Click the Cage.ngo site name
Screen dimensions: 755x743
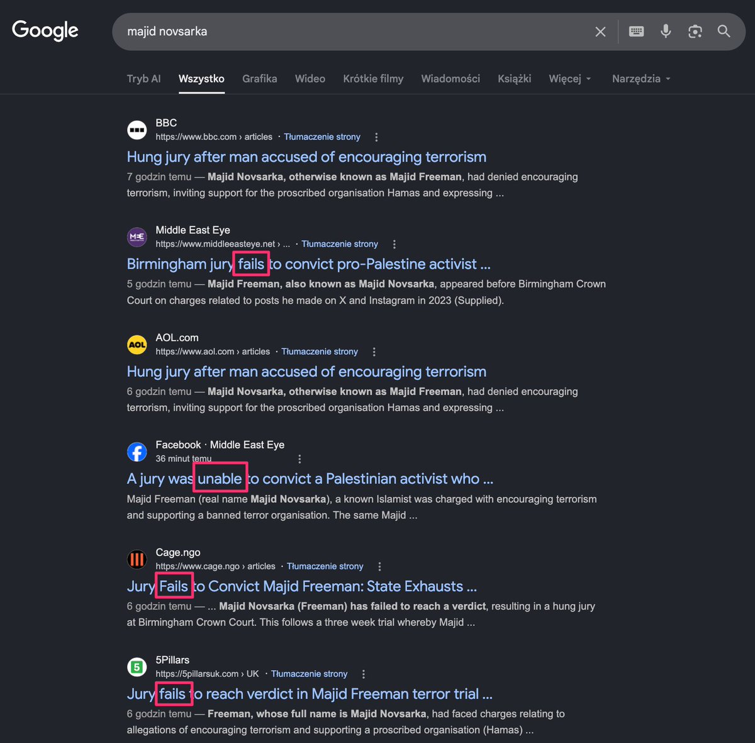(x=178, y=552)
